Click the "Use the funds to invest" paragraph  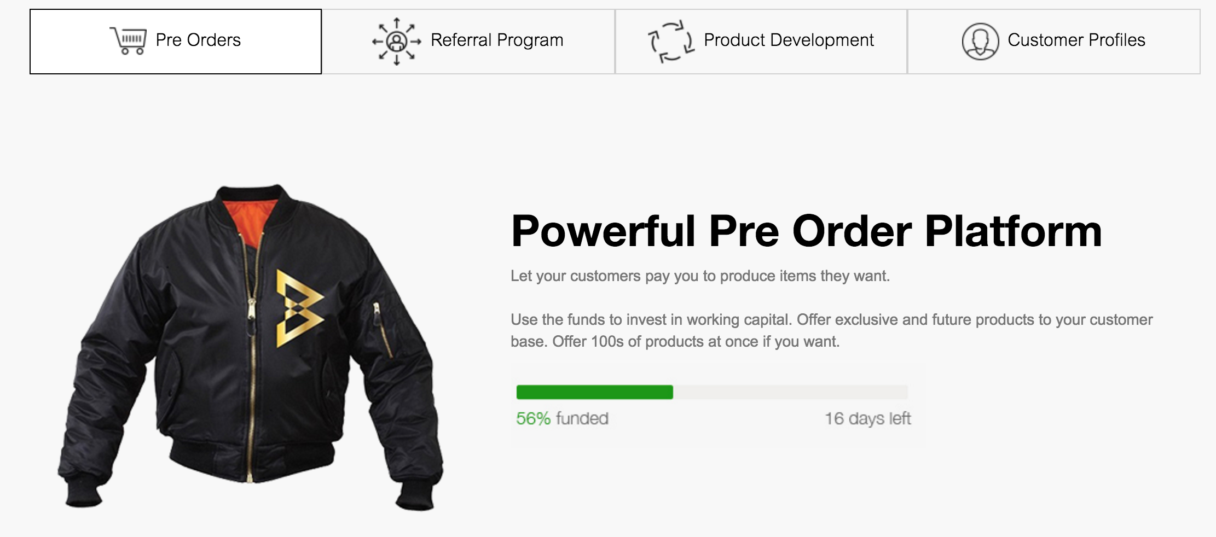click(831, 330)
